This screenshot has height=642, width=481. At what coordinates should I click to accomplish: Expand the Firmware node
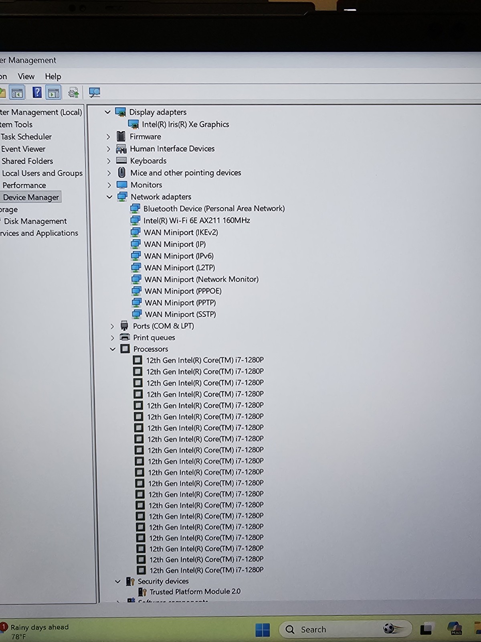point(108,137)
